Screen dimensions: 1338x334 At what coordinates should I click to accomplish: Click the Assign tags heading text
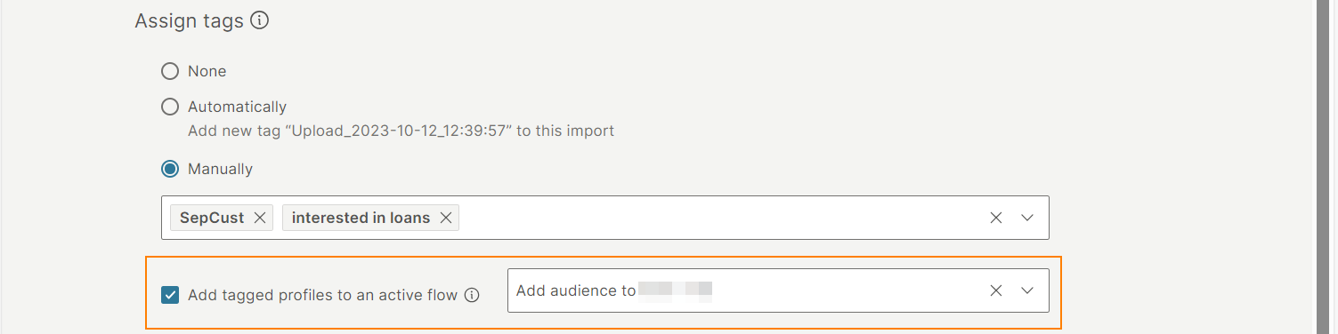coord(190,20)
